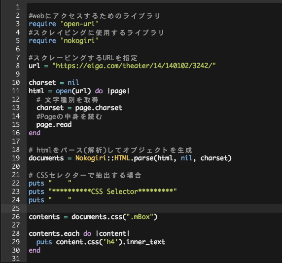Click line number 16 in the gutter
The image size is (282, 263).
pyautogui.click(x=16, y=133)
